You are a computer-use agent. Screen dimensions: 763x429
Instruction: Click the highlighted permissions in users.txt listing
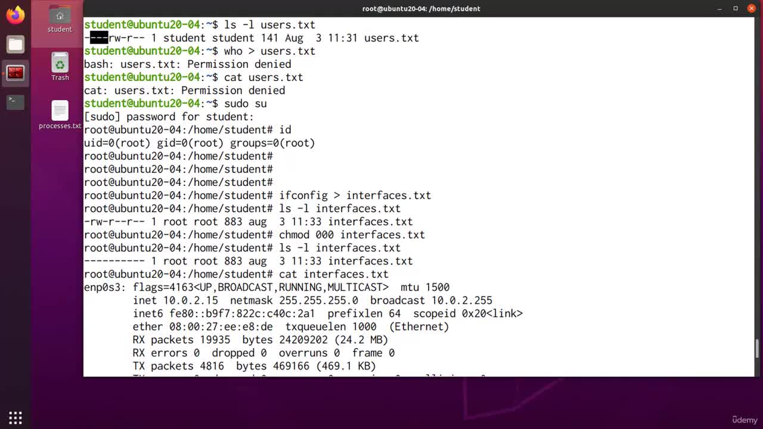click(99, 38)
